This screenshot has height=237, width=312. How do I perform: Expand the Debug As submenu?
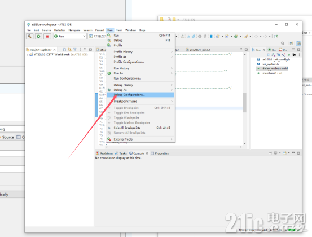tap(140, 90)
